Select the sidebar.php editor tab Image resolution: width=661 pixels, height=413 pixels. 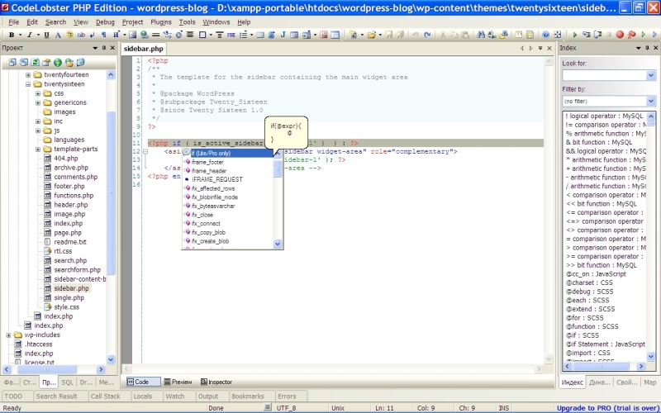click(143, 49)
